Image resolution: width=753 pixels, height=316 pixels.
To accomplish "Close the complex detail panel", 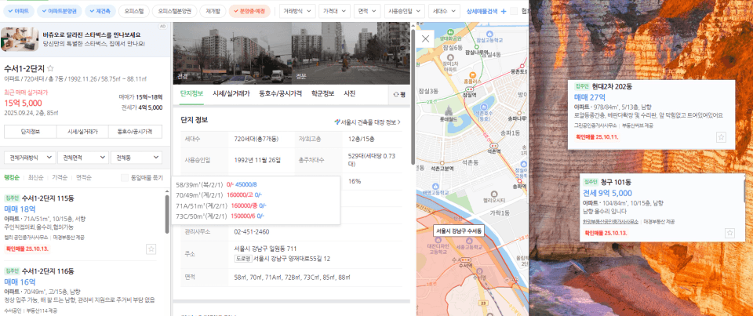I will tap(425, 38).
